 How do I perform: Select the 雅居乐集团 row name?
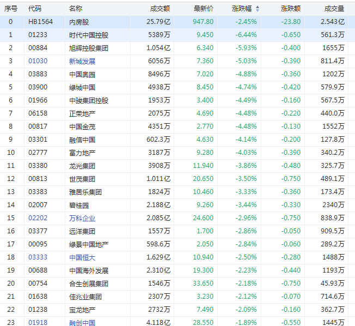point(85,192)
